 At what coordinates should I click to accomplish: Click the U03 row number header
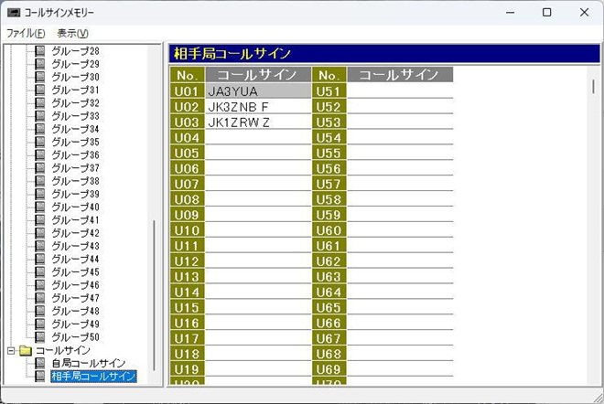click(x=187, y=122)
